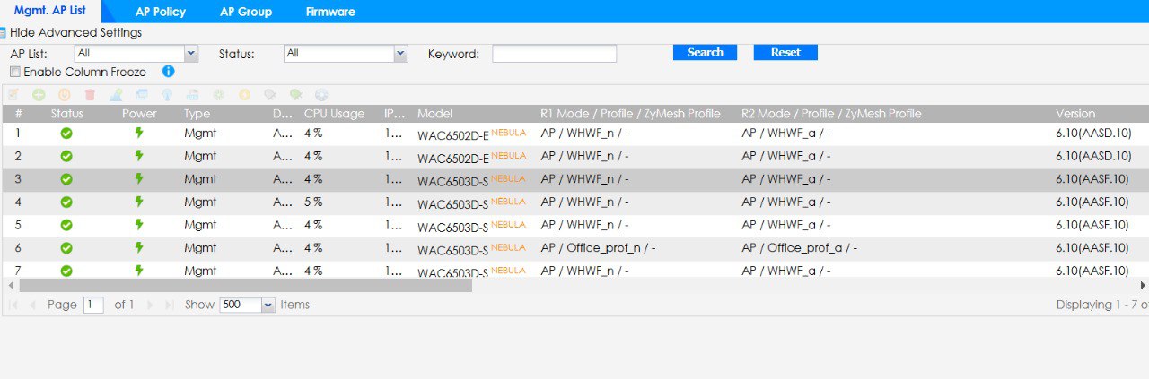Click the red trash Remove toolbar icon
The image size is (1149, 379).
click(x=90, y=94)
